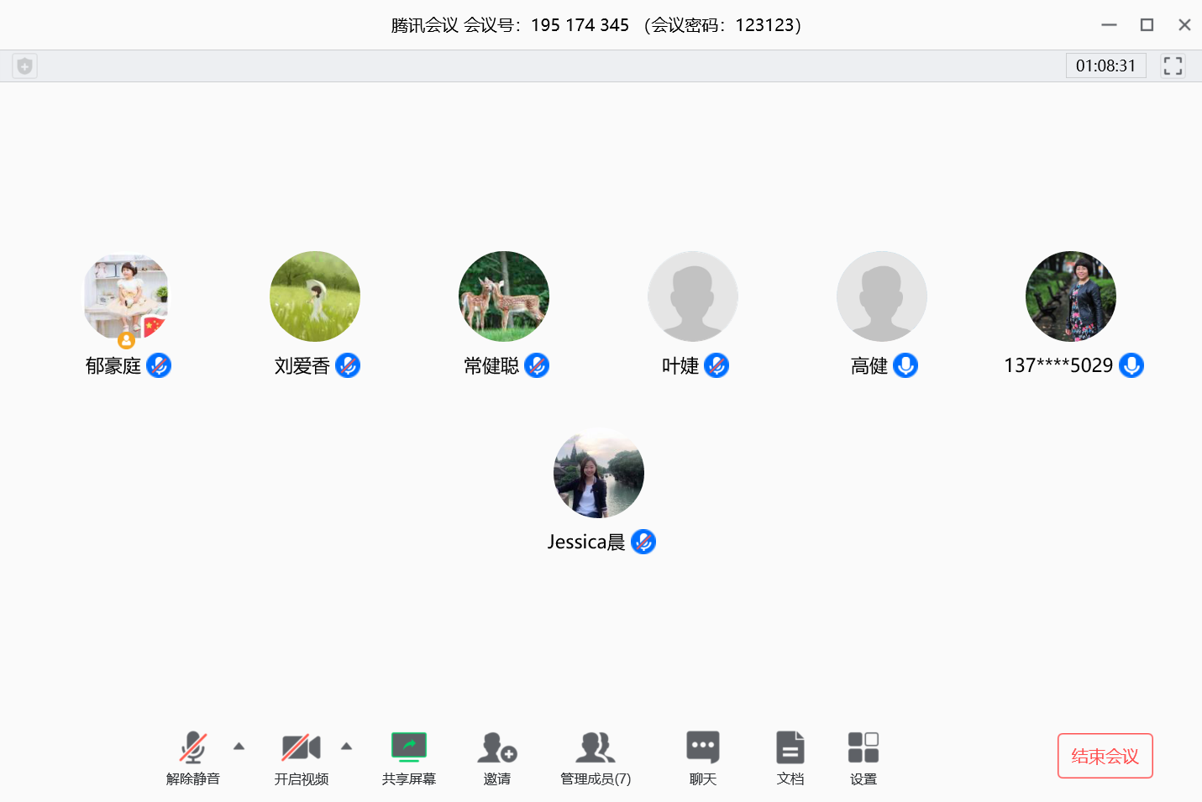
Task: Select 常健聪's deer avatar
Action: coord(504,296)
